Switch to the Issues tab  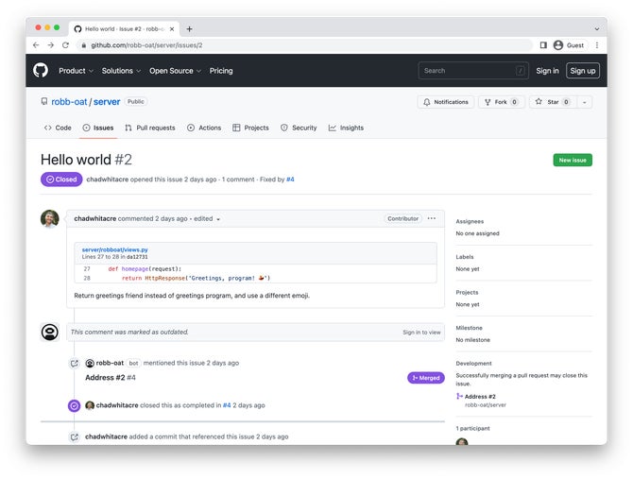tap(98, 128)
